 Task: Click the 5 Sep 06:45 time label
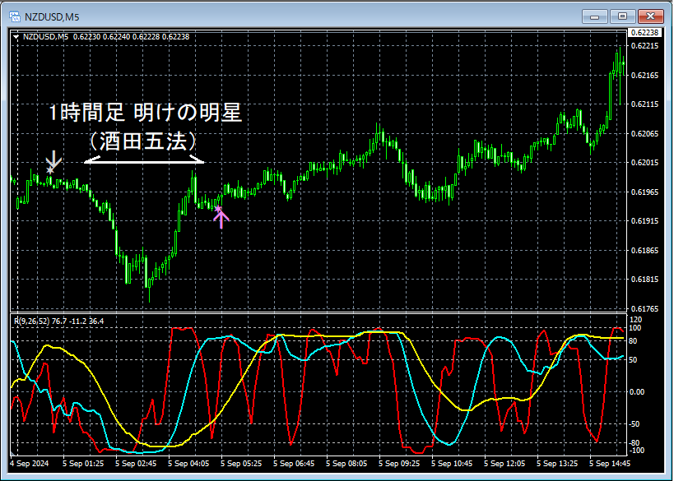pyautogui.click(x=294, y=464)
